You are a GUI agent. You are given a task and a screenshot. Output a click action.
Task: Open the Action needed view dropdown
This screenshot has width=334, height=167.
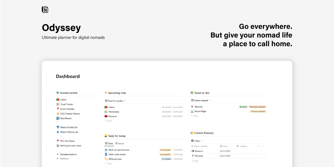click(x=201, y=100)
